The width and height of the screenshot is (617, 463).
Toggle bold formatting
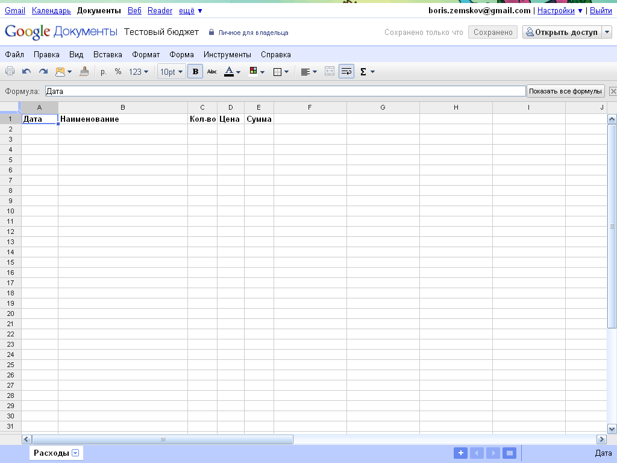(195, 72)
